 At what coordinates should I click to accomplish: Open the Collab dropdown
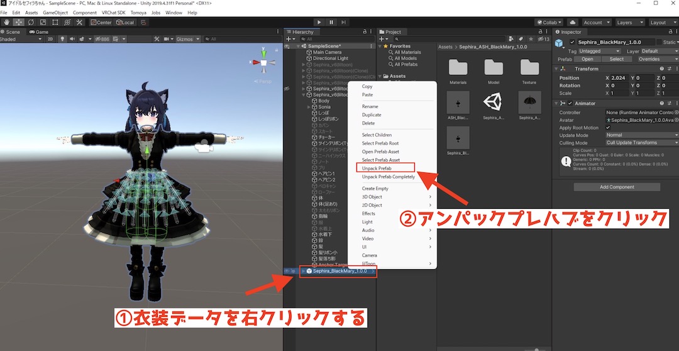pos(549,22)
